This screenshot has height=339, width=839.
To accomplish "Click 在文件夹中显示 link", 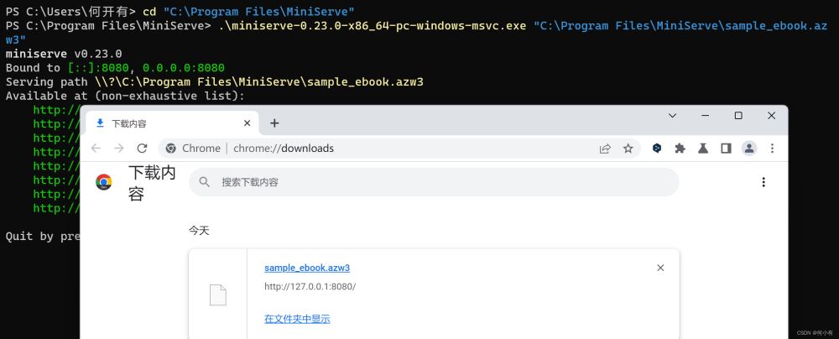I will coord(297,319).
